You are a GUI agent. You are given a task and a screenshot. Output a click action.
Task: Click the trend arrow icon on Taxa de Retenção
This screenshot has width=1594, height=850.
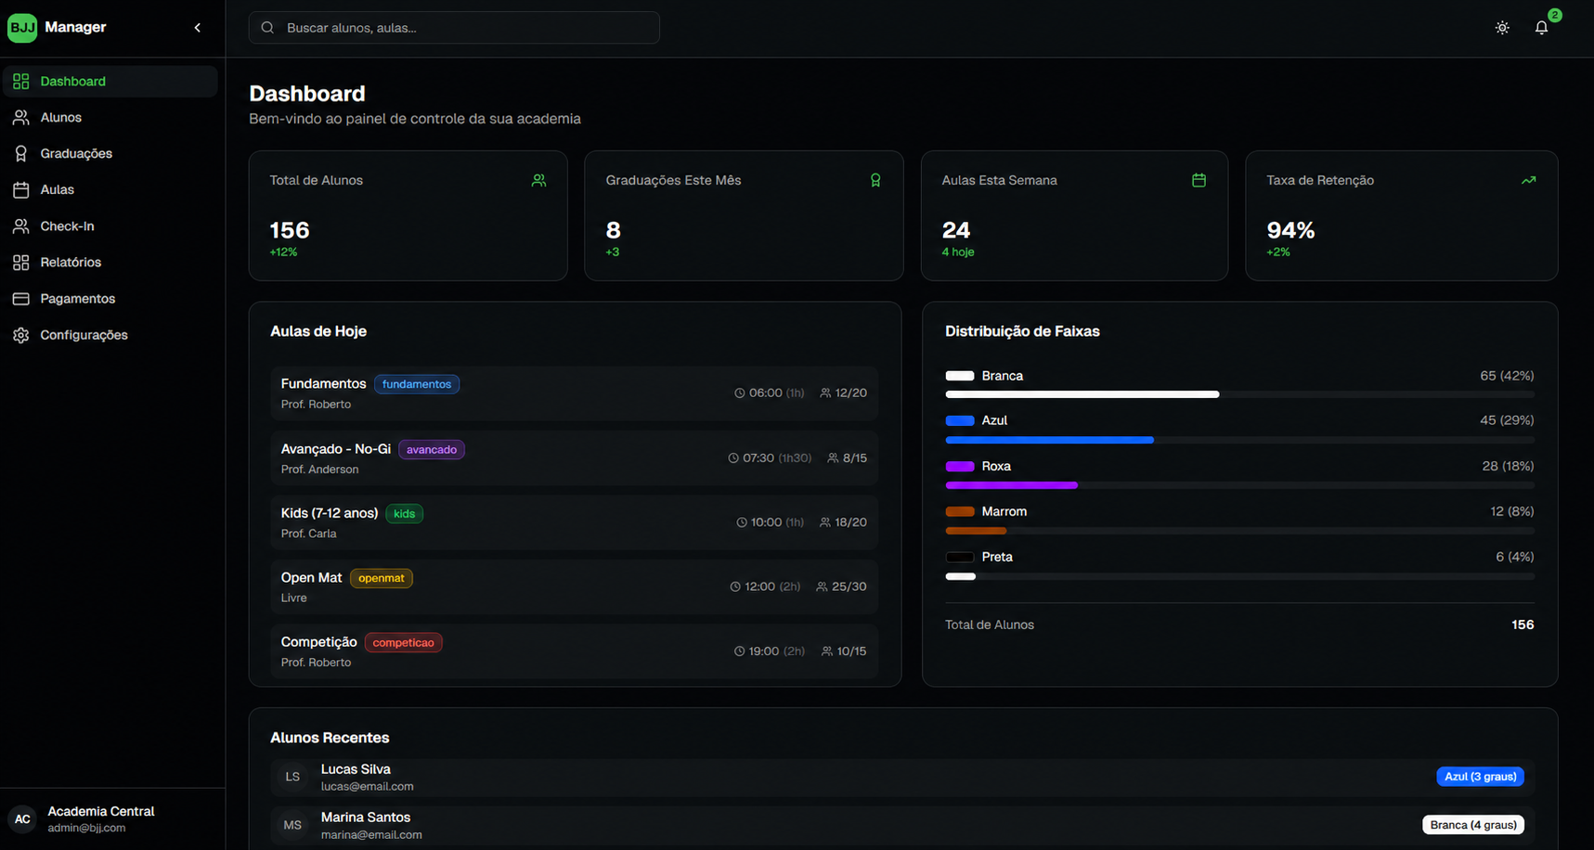pos(1529,180)
